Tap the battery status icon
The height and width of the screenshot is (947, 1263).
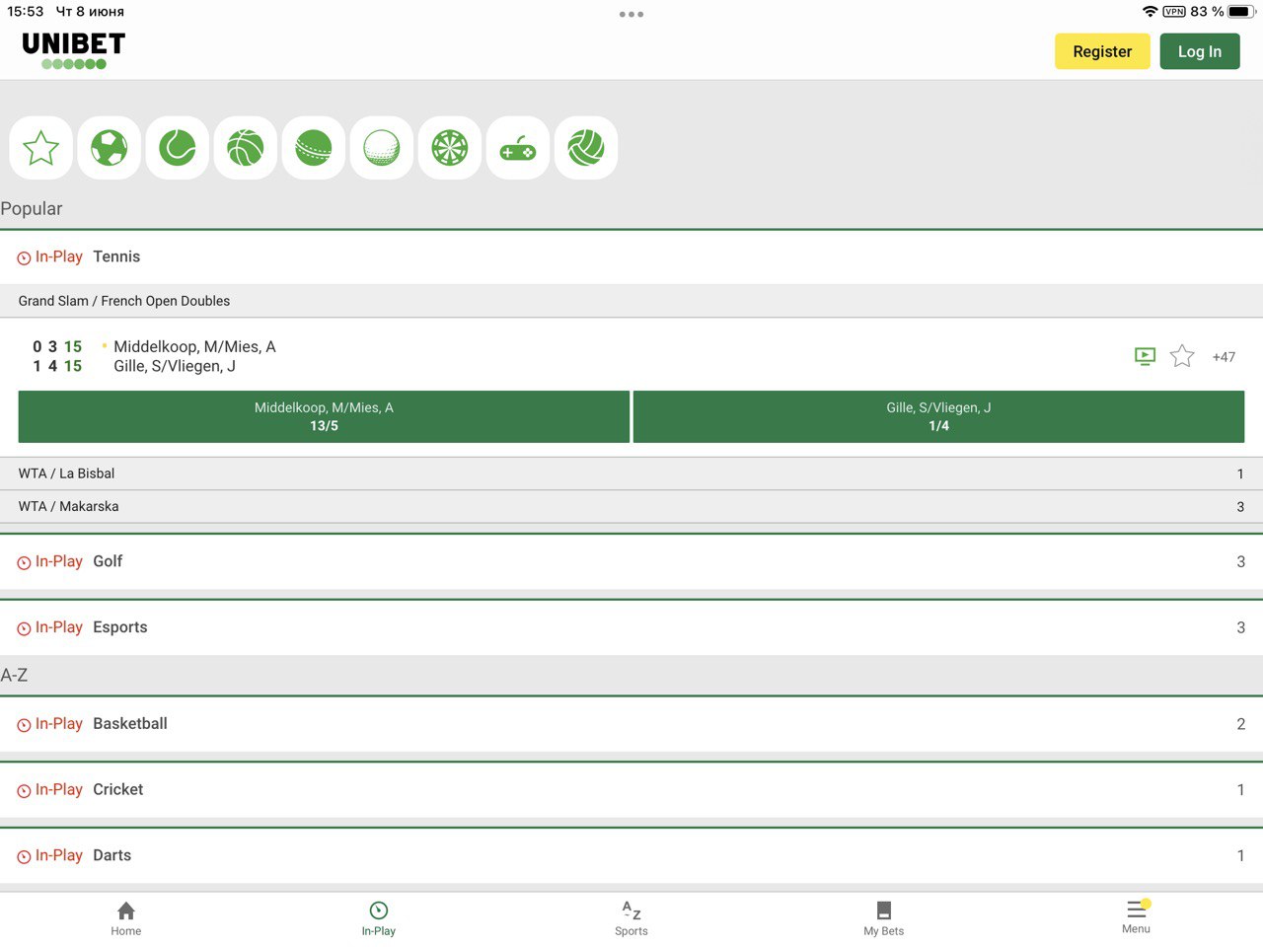(x=1241, y=12)
